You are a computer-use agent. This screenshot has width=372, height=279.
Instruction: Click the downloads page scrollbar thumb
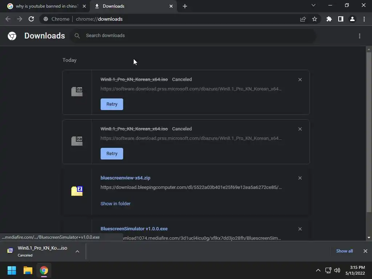369,132
